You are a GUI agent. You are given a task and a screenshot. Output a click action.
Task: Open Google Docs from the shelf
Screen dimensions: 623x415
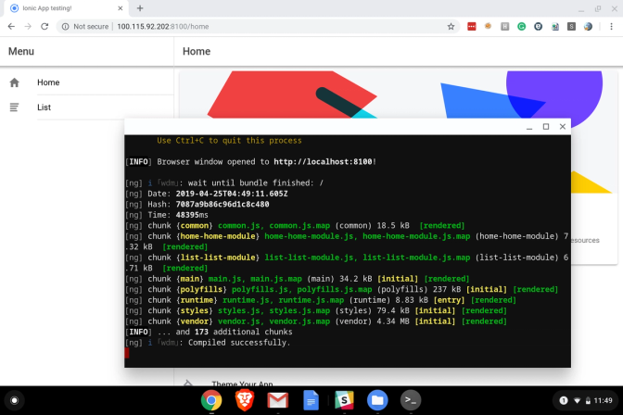click(x=311, y=400)
